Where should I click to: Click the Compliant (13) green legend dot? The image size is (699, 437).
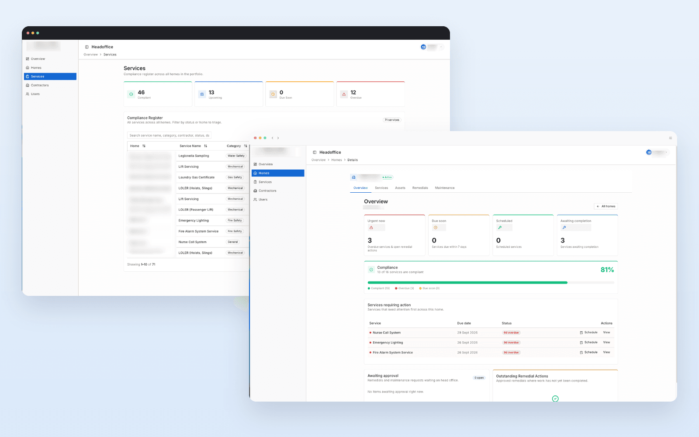point(369,288)
